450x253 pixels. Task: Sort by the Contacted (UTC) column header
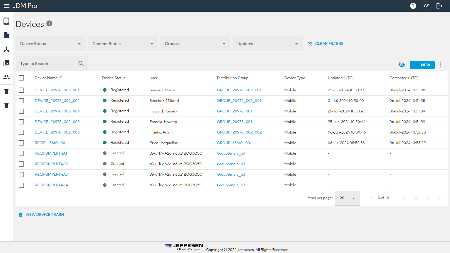tap(404, 78)
